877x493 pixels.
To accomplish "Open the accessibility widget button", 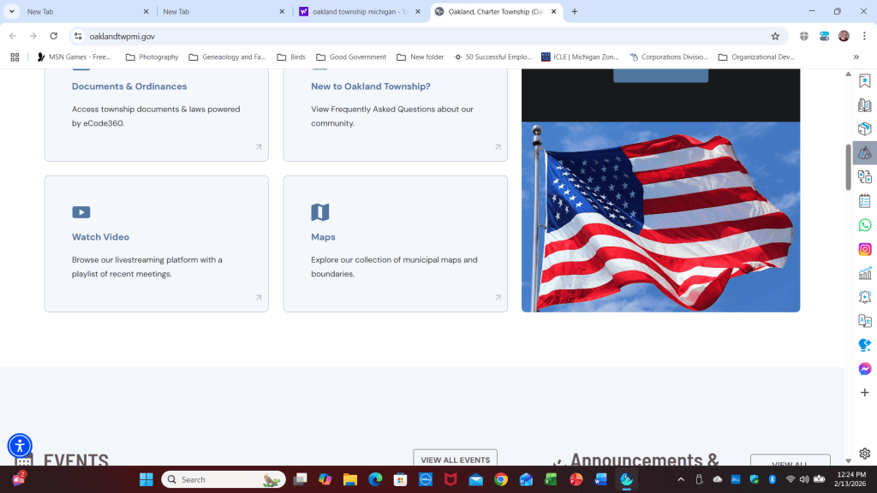I will pyautogui.click(x=20, y=445).
